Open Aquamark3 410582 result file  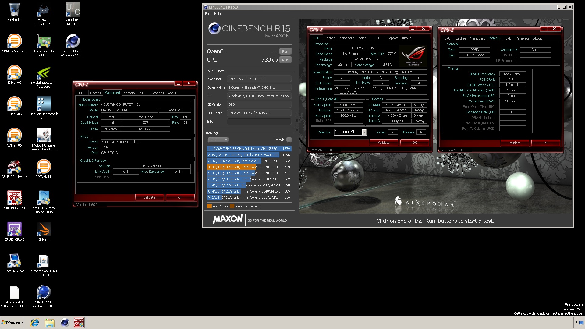pyautogui.click(x=14, y=297)
